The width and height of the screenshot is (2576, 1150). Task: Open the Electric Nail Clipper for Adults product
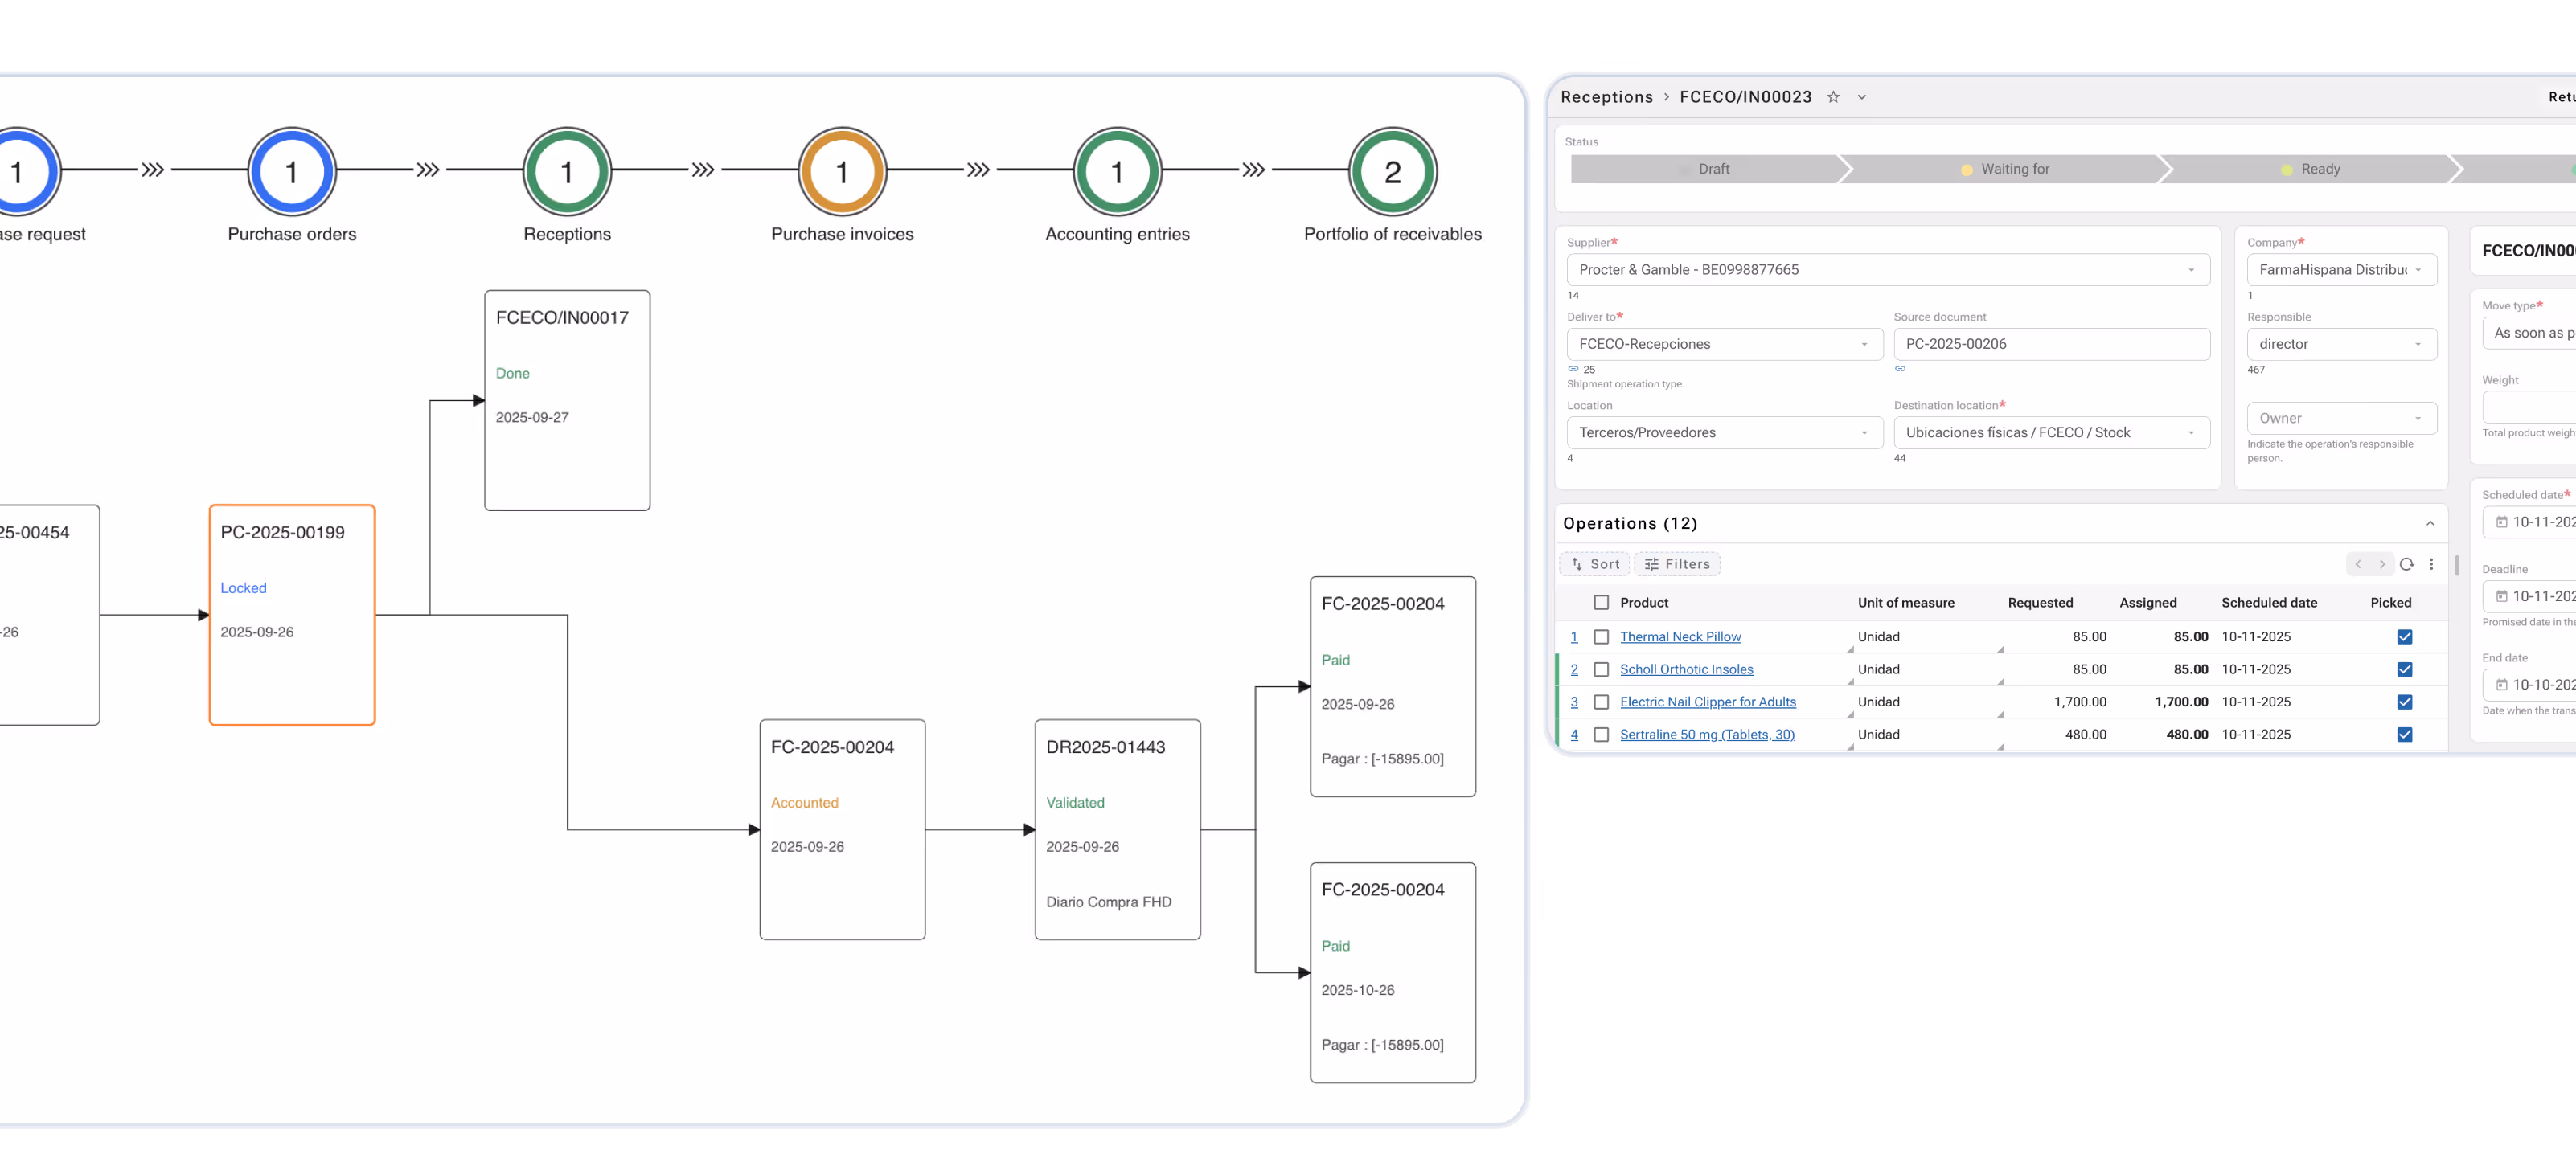(x=1710, y=702)
